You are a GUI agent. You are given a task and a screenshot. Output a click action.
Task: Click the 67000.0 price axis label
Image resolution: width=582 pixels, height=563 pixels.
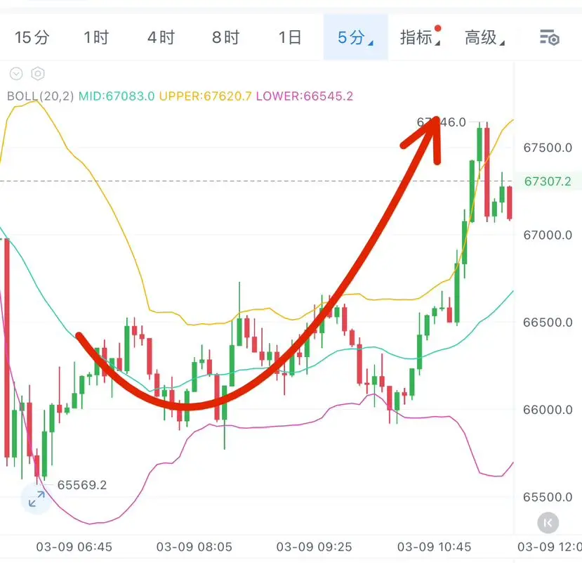pyautogui.click(x=548, y=235)
